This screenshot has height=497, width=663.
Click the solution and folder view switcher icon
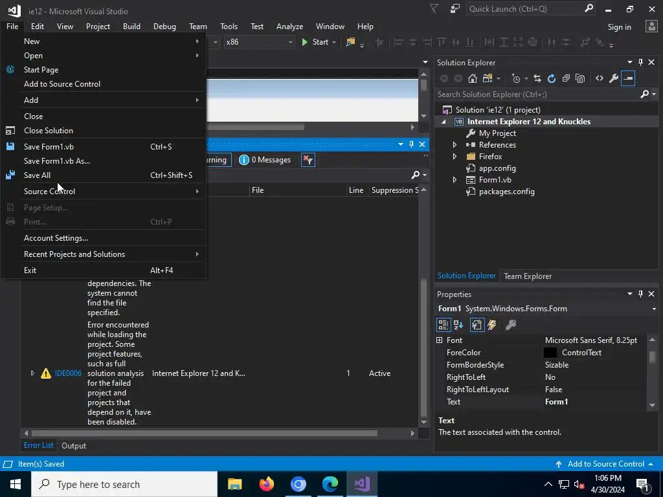click(488, 78)
